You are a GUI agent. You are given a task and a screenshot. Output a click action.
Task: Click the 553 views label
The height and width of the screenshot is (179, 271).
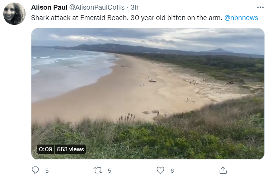tap(70, 149)
